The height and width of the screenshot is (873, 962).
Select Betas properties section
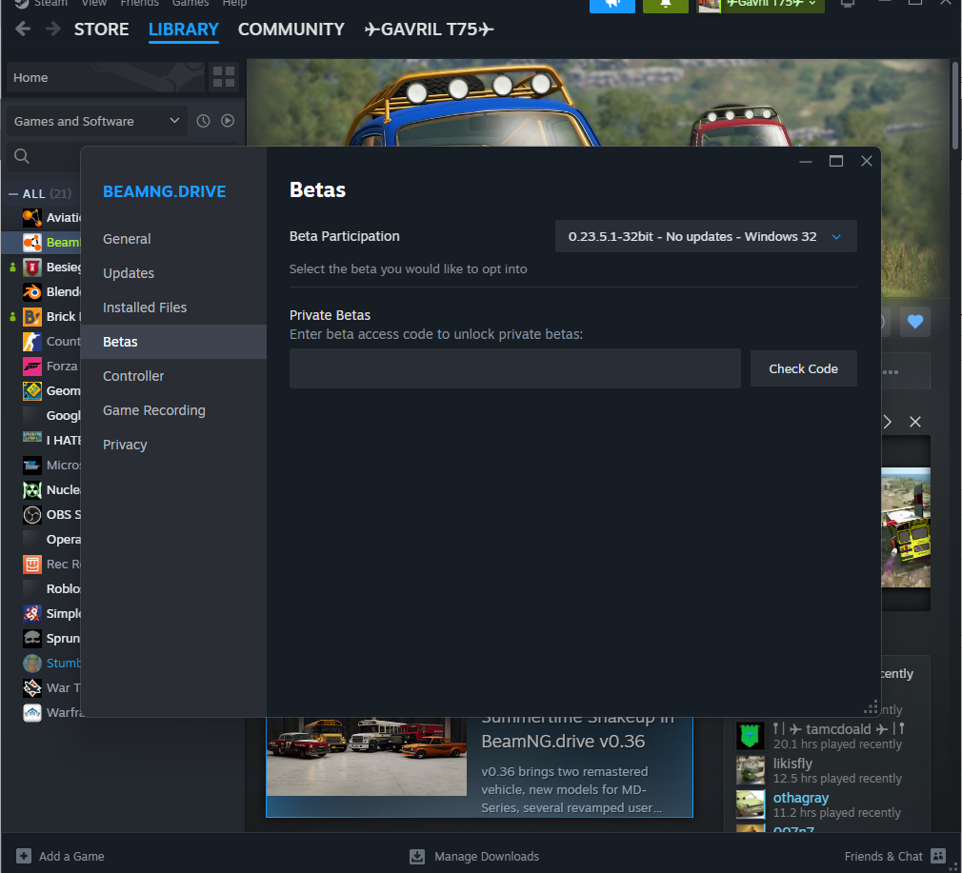point(173,342)
